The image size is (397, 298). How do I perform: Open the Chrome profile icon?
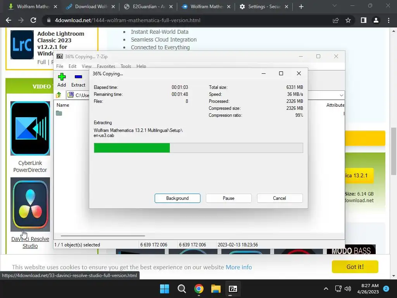coord(376,20)
